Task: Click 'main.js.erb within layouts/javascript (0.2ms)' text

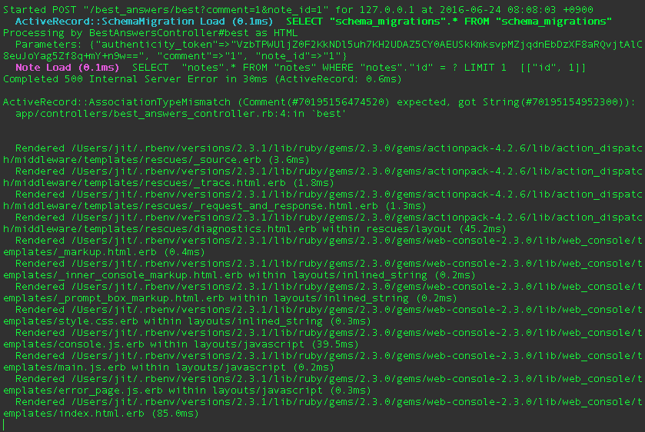Action: pos(196,367)
